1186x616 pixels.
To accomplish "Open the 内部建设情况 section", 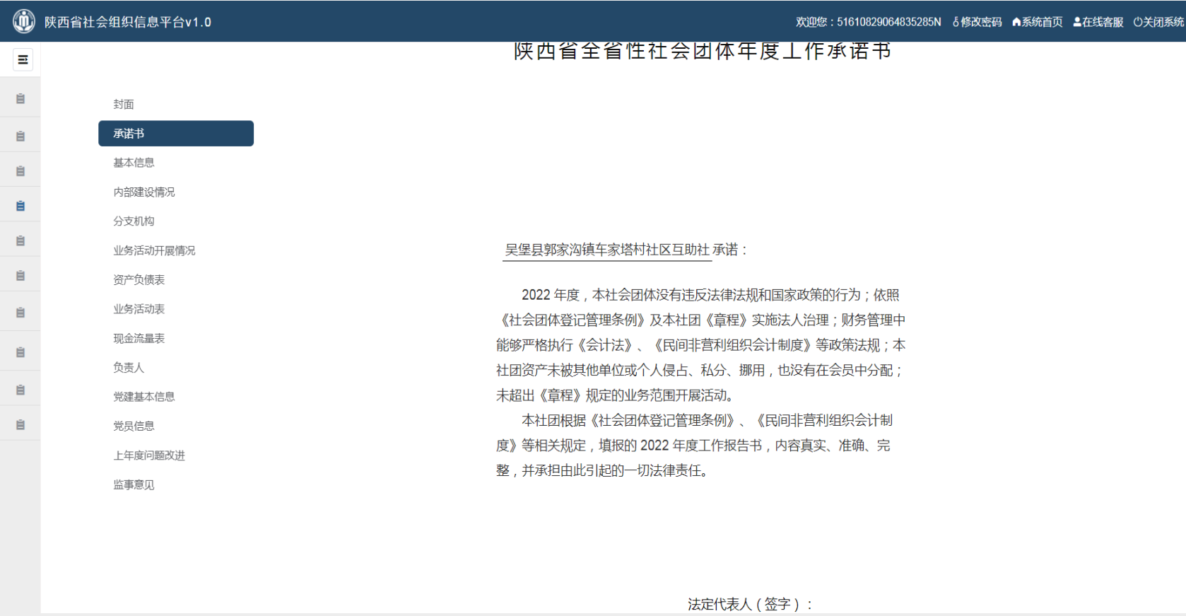I will pyautogui.click(x=144, y=192).
